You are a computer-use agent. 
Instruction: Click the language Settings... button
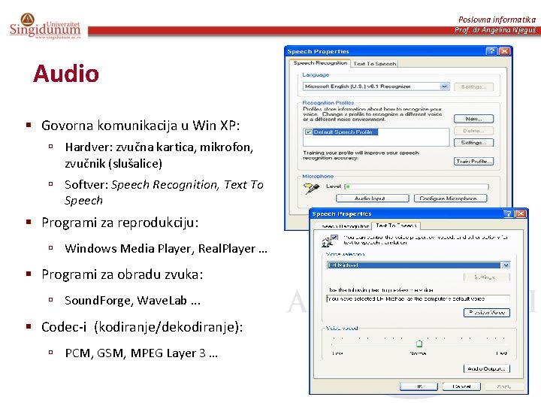473,86
